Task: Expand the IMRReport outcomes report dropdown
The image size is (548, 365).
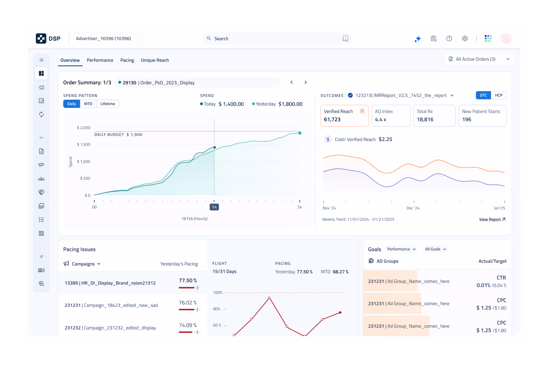Action: pos(452,95)
